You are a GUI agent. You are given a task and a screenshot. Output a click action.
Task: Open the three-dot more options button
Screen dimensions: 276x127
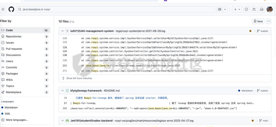269,21
